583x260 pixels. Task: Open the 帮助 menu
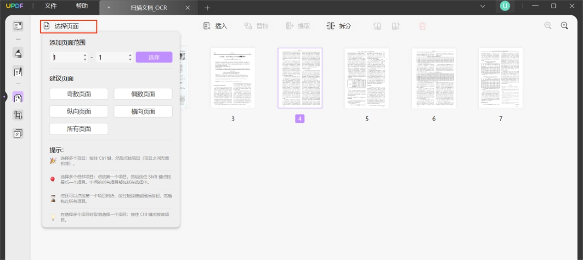point(82,6)
